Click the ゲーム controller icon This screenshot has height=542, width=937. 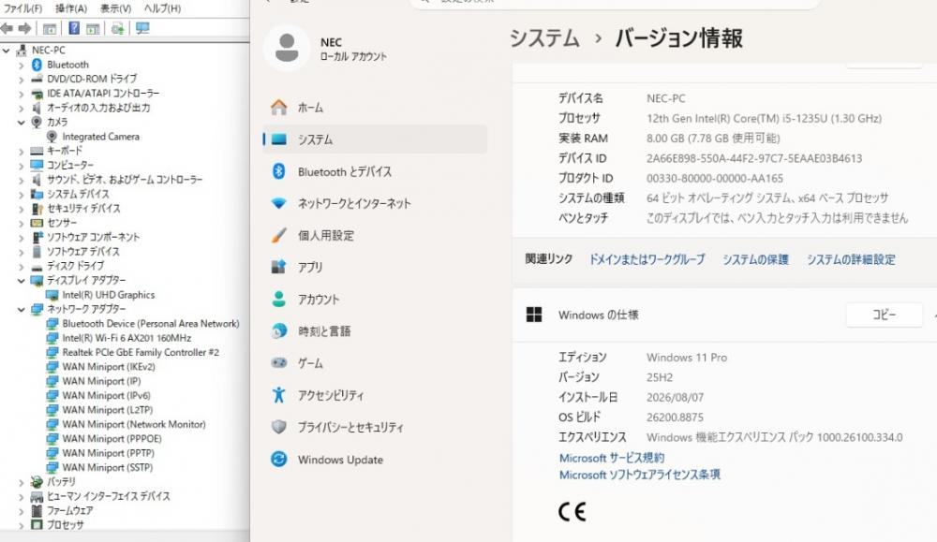[x=278, y=362]
